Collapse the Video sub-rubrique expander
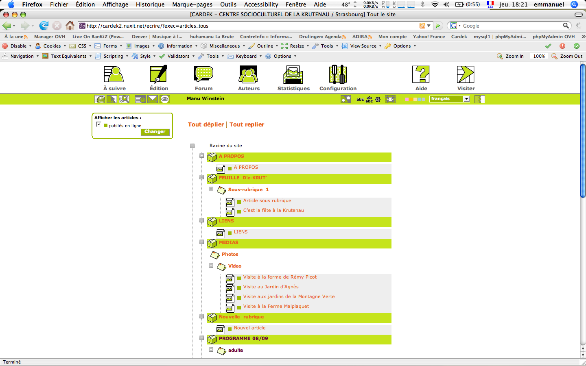Image resolution: width=586 pixels, height=366 pixels. tap(211, 266)
